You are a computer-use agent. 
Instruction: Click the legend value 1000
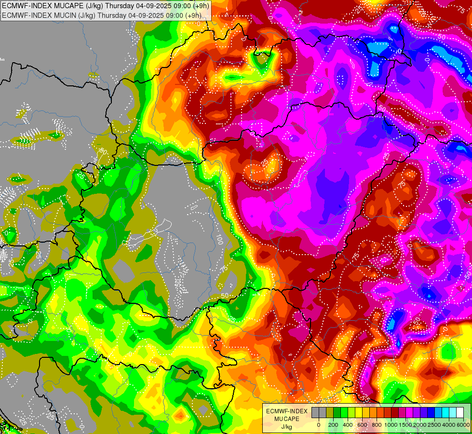click(391, 425)
